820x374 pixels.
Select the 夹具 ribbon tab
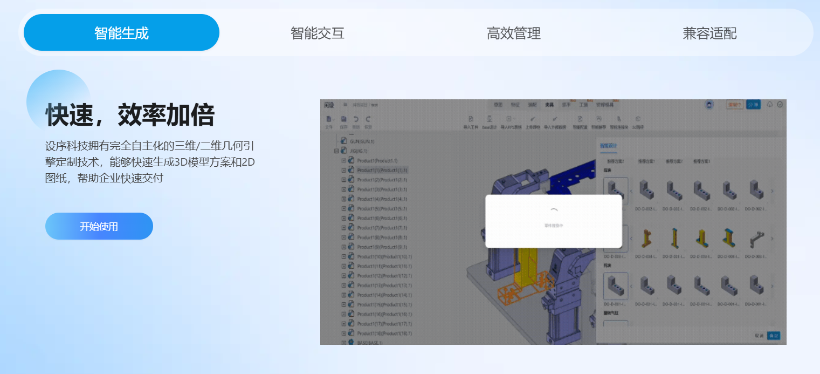click(x=549, y=105)
